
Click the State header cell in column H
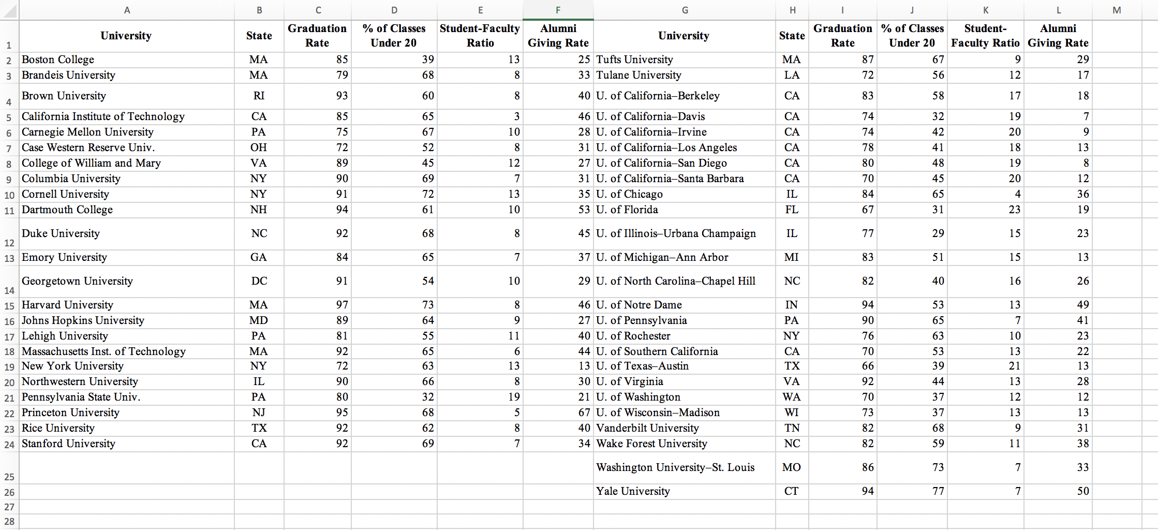(x=792, y=36)
